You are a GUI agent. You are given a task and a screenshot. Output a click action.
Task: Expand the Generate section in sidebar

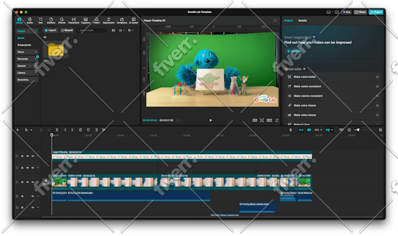pos(36,59)
